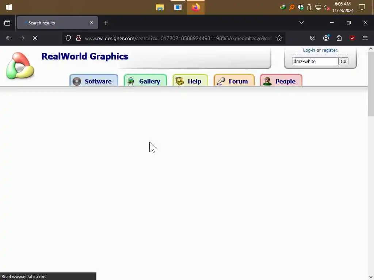Bookmark this page with the star

pyautogui.click(x=279, y=38)
